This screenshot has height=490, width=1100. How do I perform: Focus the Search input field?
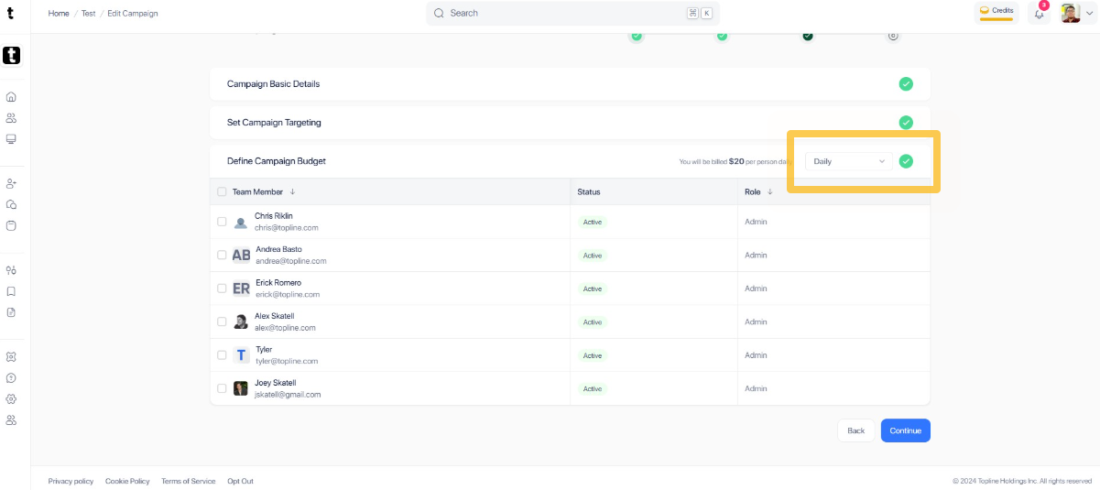572,14
